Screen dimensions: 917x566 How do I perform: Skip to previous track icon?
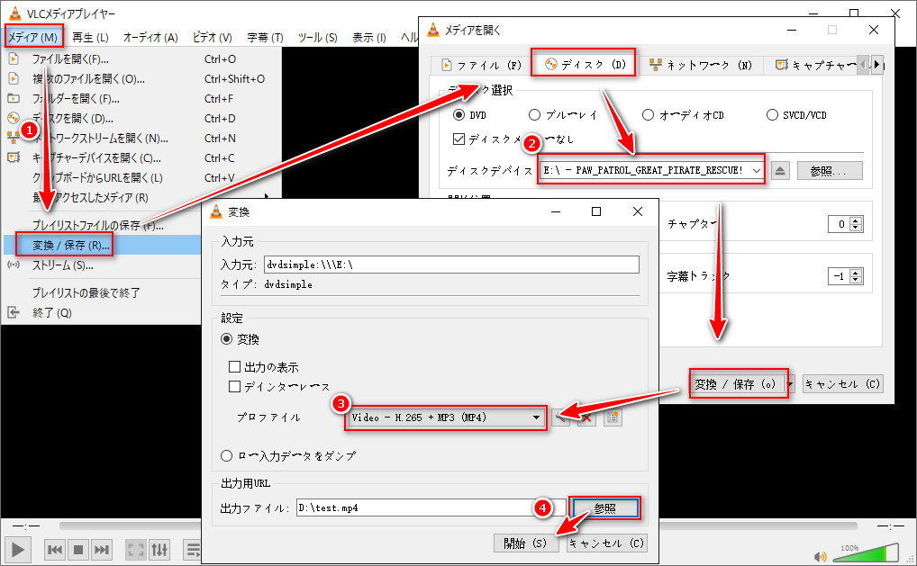coord(54,549)
